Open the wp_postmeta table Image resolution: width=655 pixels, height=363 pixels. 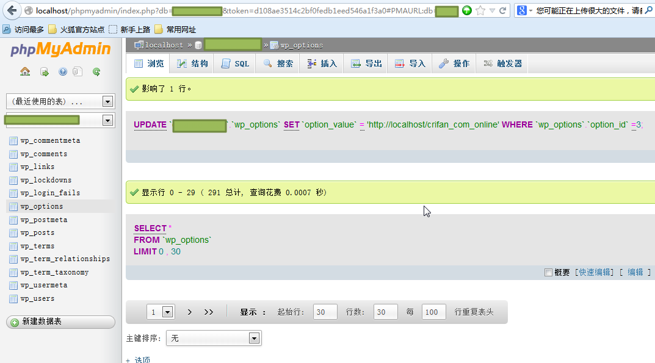44,220
